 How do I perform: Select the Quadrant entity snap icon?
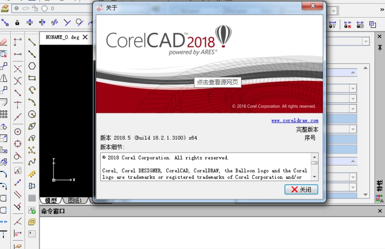coord(18,144)
